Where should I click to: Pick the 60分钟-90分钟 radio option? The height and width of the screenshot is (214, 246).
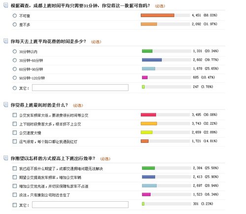pos(15,69)
